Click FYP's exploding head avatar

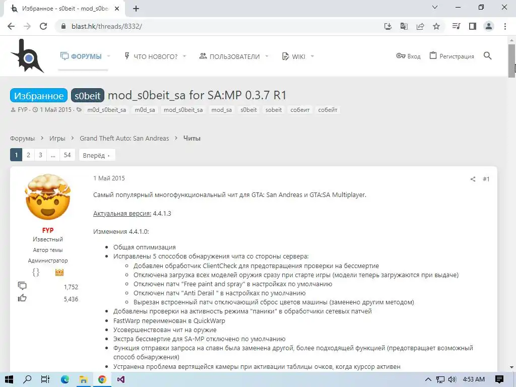point(48,197)
